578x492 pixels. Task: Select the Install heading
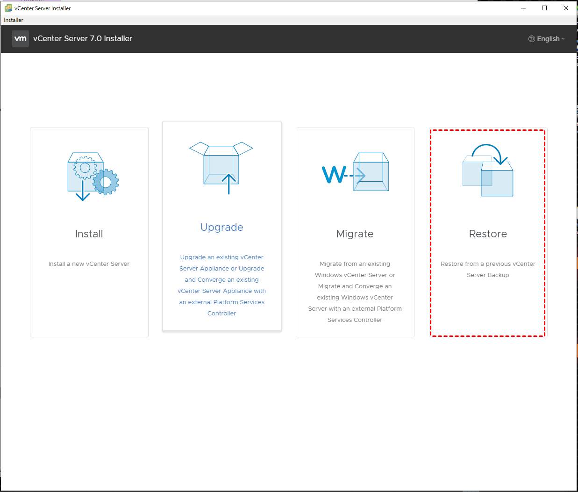point(89,234)
